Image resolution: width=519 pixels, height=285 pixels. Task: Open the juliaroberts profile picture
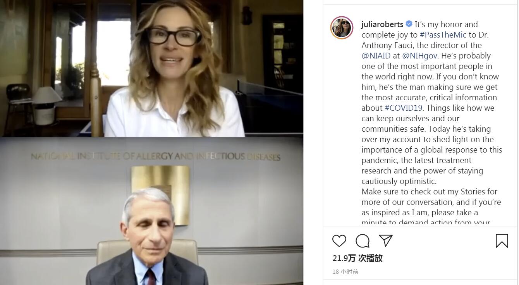pos(342,27)
